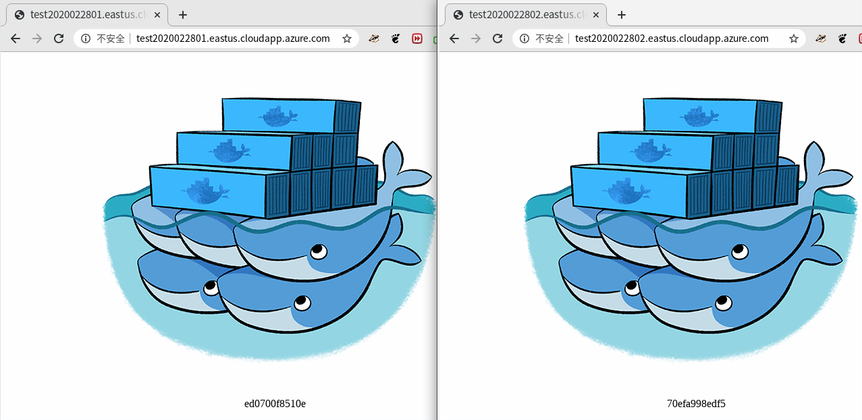
Task: Open site info icon in right window
Action: [x=524, y=38]
